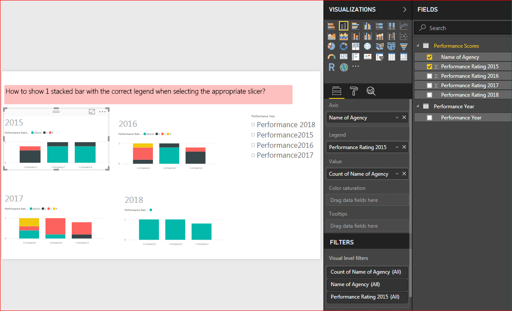The height and width of the screenshot is (311, 512).
Task: Choose the clustered bar chart visual
Action: (x=356, y=26)
